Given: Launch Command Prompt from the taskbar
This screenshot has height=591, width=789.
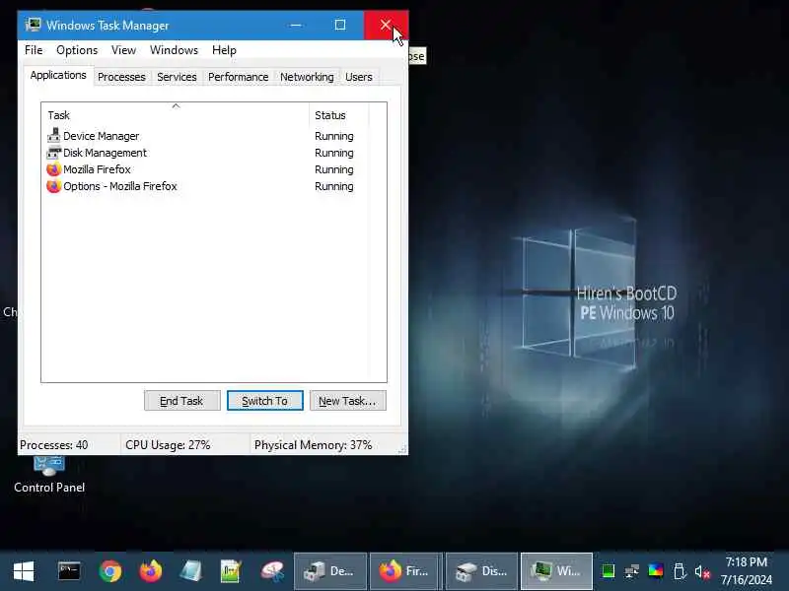Looking at the screenshot, I should [69, 571].
